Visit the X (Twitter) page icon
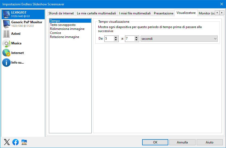 (7, 142)
